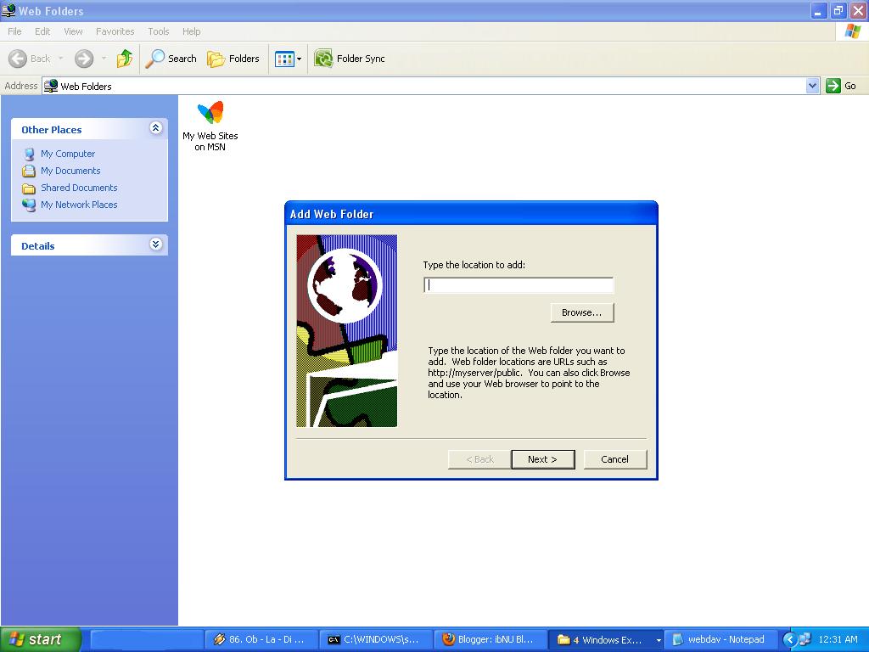The width and height of the screenshot is (869, 652).
Task: Click the Details heading text
Action: 37,246
